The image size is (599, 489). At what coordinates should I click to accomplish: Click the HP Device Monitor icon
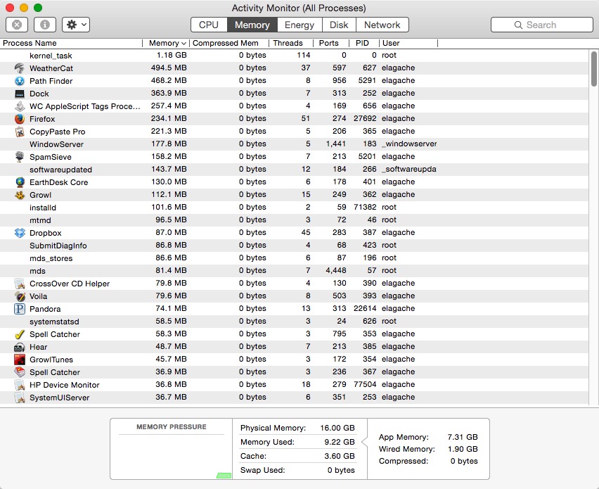click(20, 385)
